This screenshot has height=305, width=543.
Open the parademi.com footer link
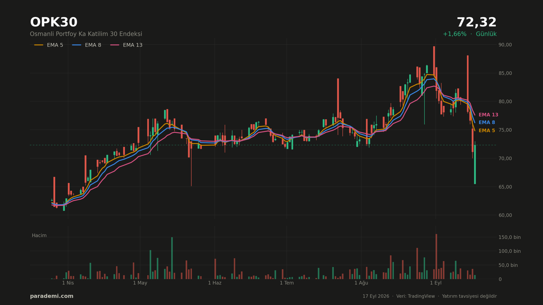pyautogui.click(x=52, y=296)
